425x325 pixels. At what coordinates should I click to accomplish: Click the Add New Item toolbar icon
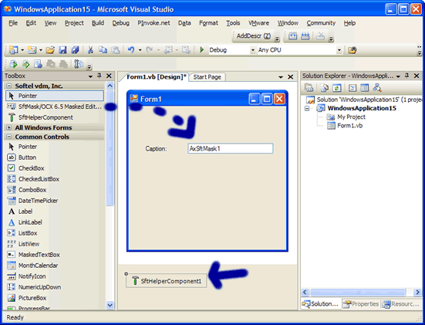pos(32,50)
